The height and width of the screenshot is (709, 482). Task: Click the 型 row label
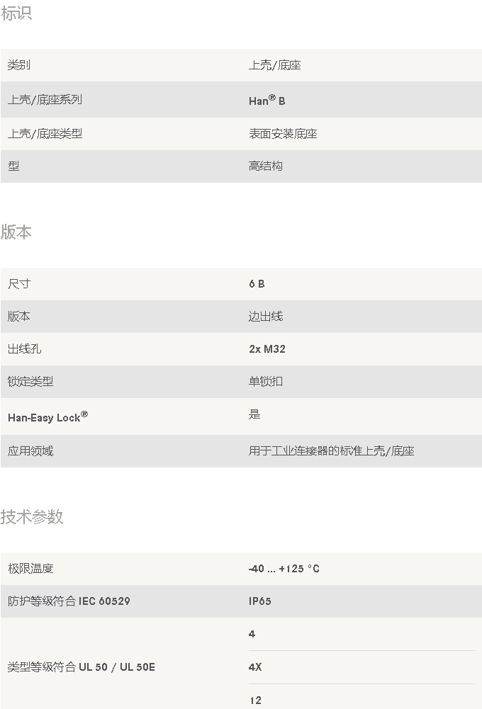click(13, 166)
